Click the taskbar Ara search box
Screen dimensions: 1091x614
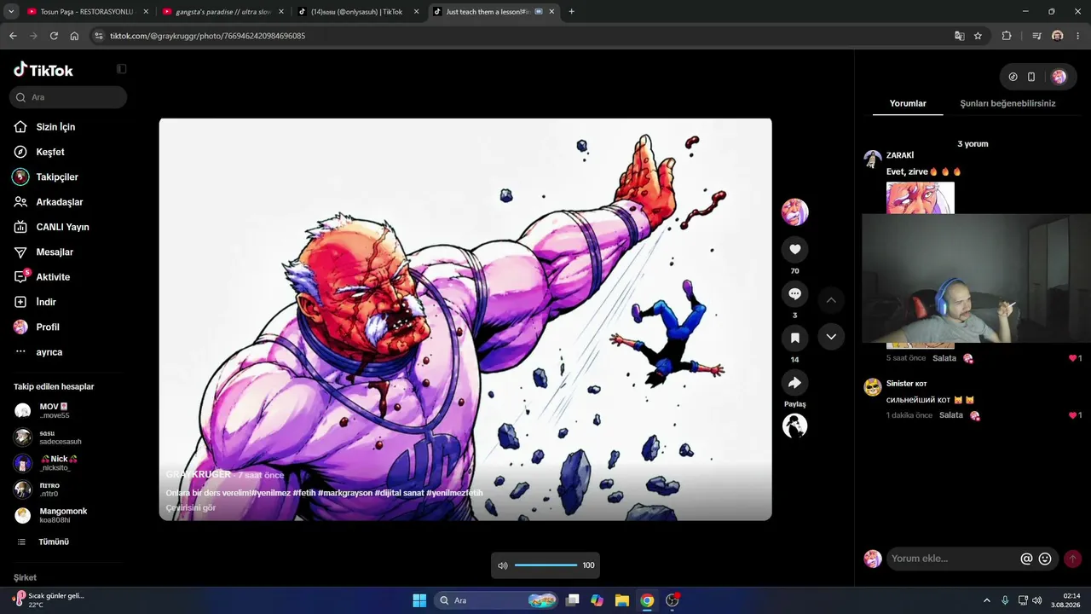click(495, 600)
